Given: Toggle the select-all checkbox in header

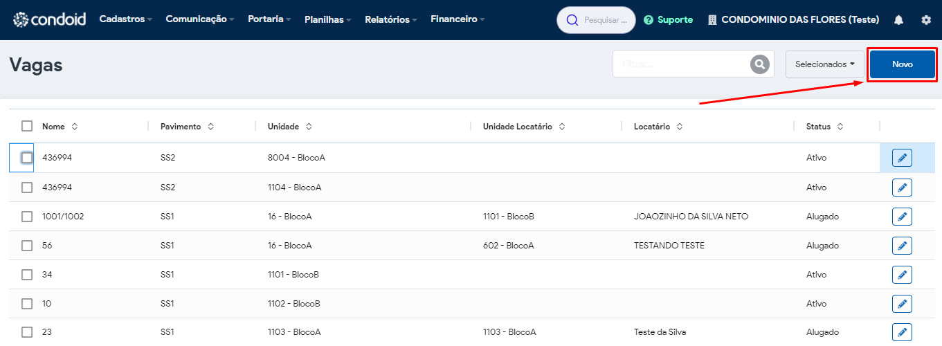Looking at the screenshot, I should pos(27,126).
